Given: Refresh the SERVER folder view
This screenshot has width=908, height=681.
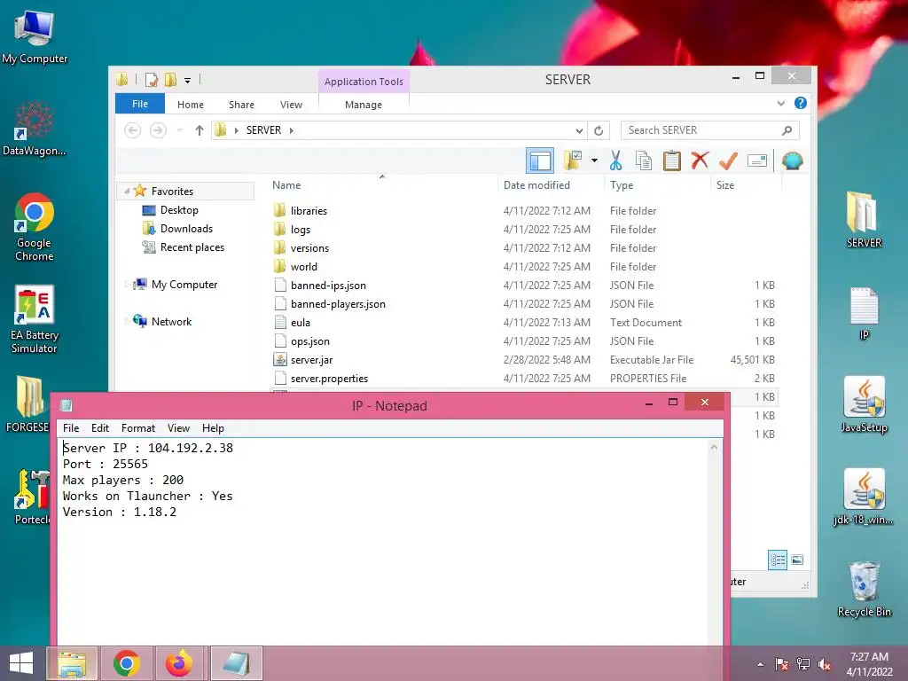Looking at the screenshot, I should (599, 130).
